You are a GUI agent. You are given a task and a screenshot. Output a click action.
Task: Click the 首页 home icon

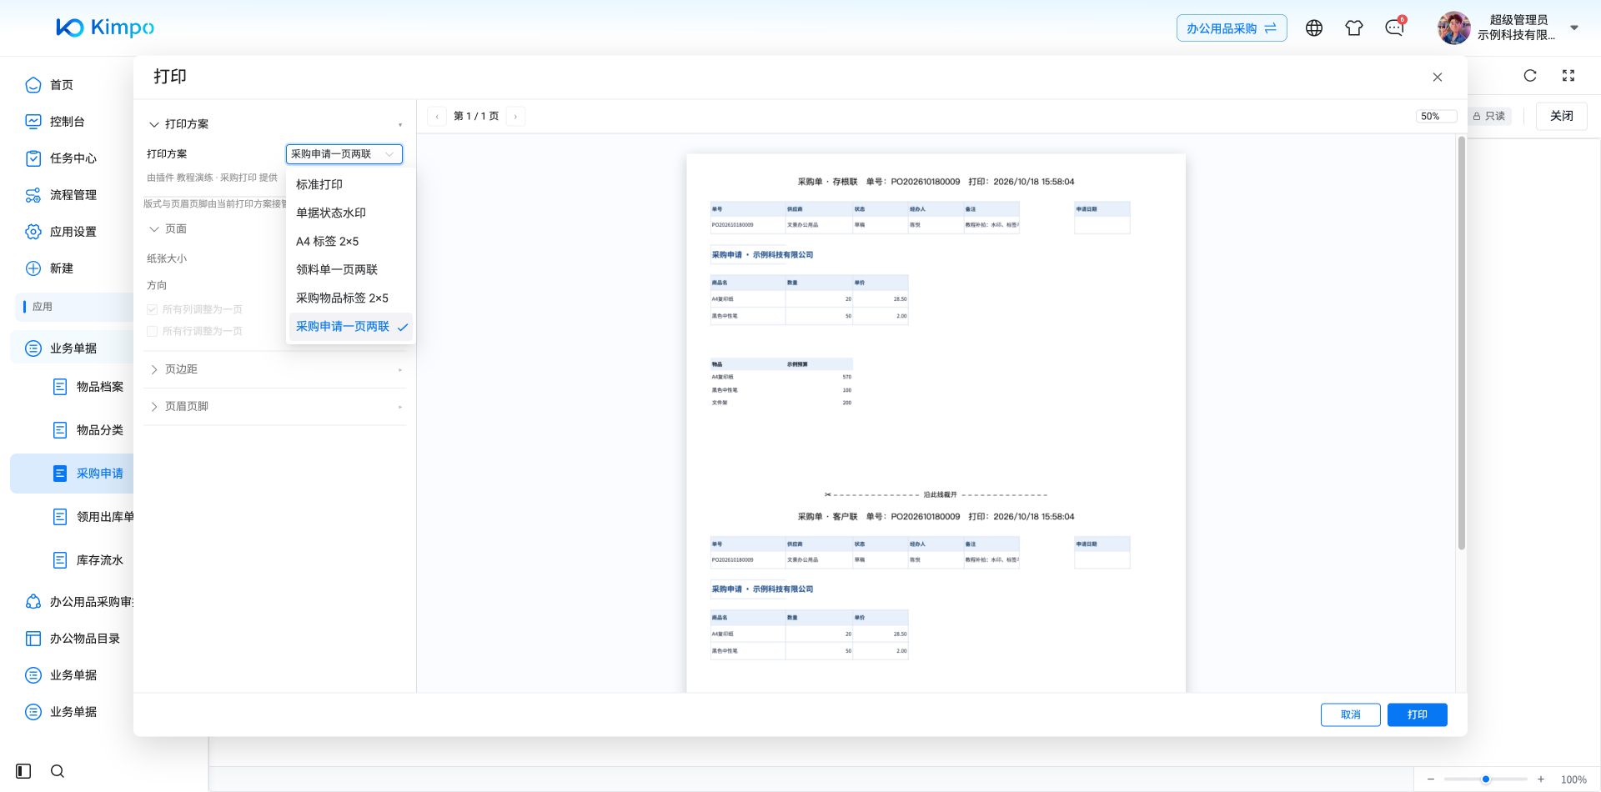[x=33, y=85]
